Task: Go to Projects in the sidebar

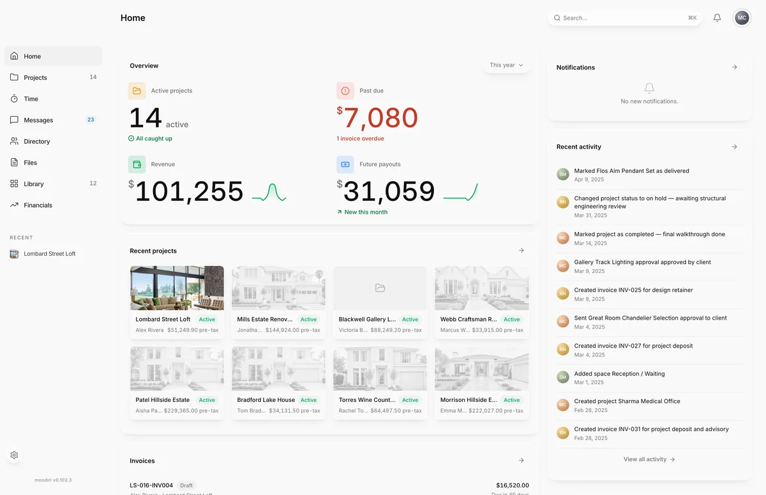Action: pyautogui.click(x=53, y=77)
